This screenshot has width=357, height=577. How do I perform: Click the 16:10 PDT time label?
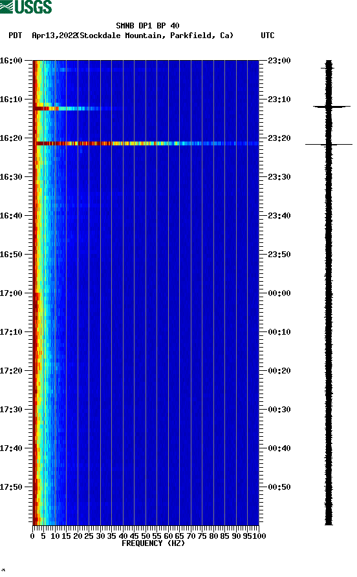pos(11,100)
